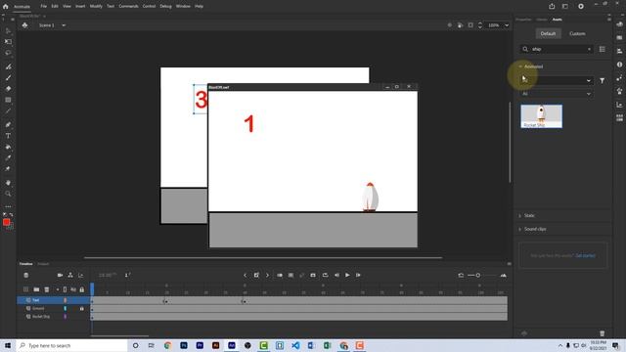
Task: Open the Info panel icon on right dock
Action: pyautogui.click(x=619, y=65)
